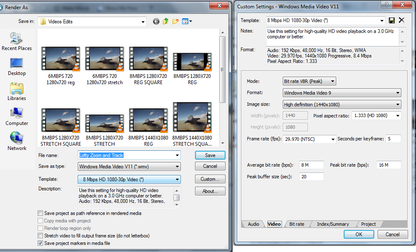Select the 8MBPS 1280X720 REG video file
This screenshot has height=252, width=416.
click(x=192, y=69)
